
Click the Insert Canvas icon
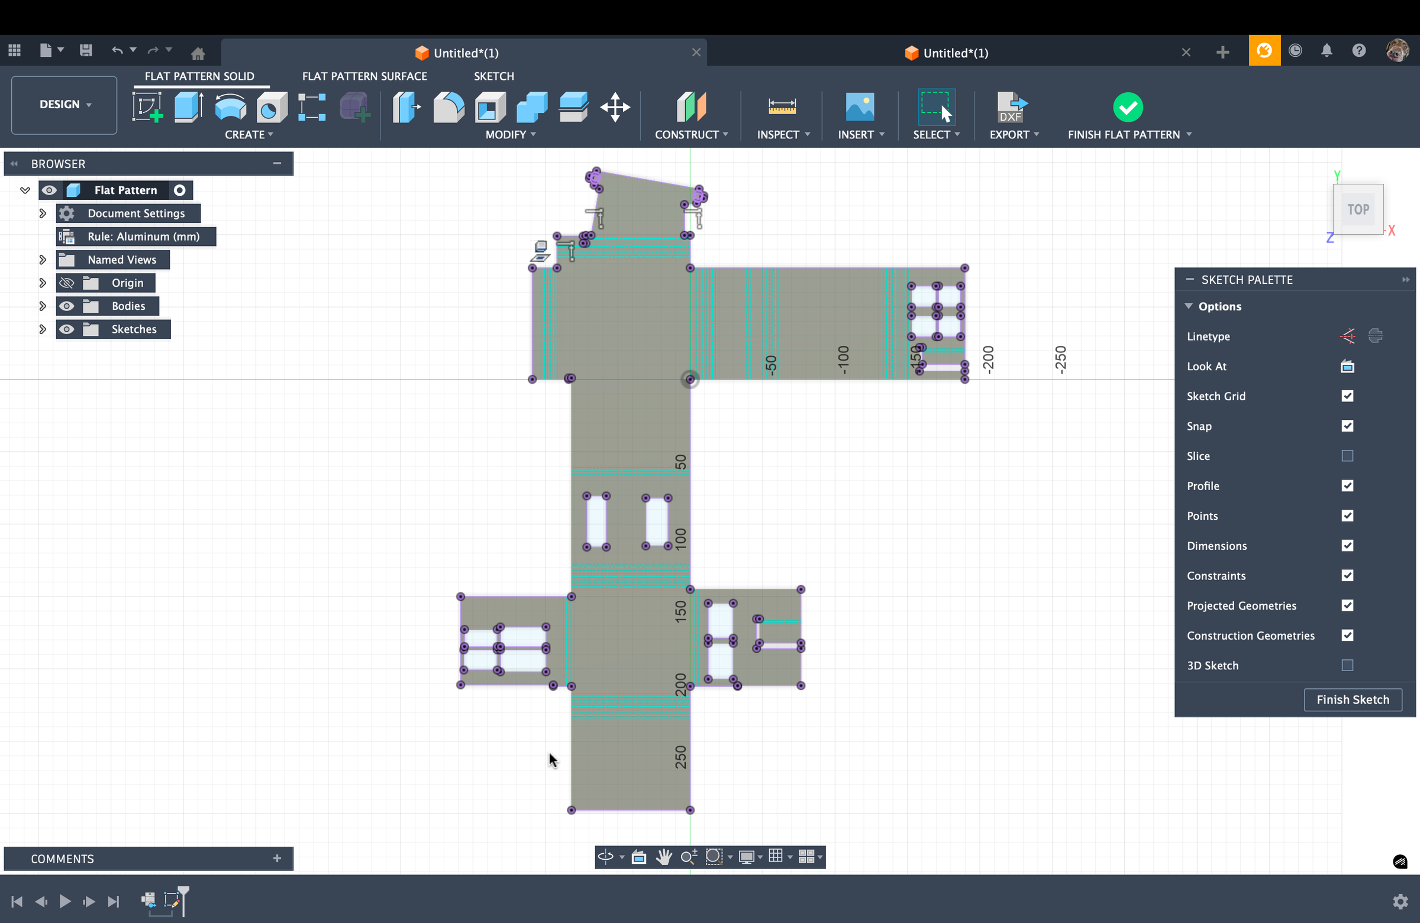point(859,108)
